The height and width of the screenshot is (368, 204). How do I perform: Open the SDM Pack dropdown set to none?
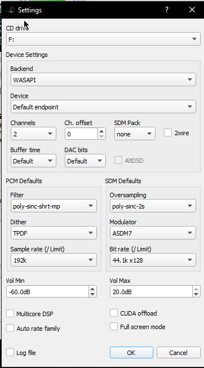[135, 134]
